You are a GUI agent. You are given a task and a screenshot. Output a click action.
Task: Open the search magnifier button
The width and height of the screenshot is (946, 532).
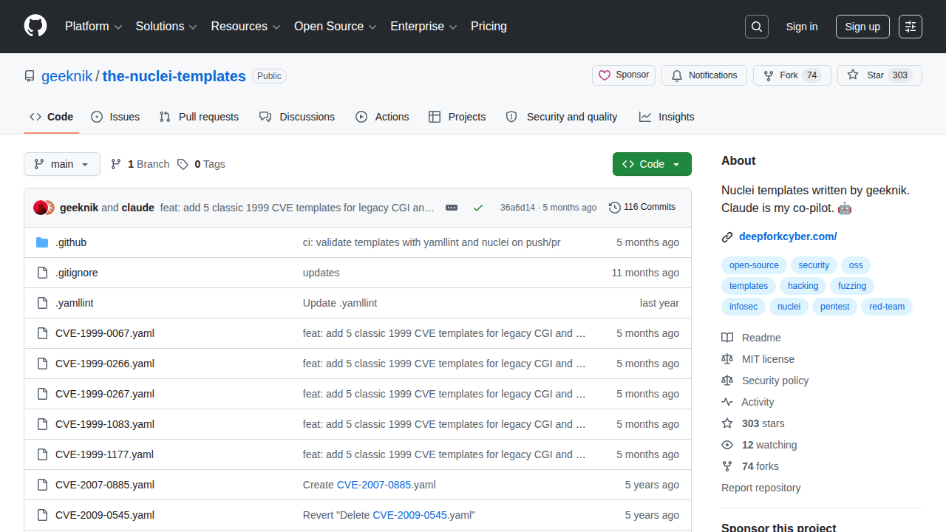click(x=757, y=27)
